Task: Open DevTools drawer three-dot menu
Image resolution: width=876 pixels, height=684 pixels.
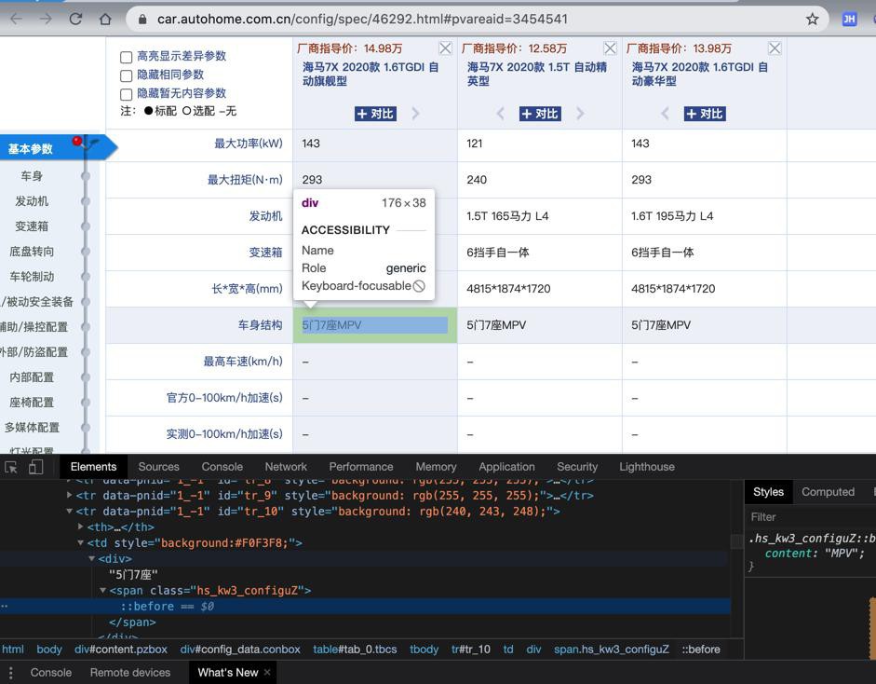Action: (x=10, y=672)
